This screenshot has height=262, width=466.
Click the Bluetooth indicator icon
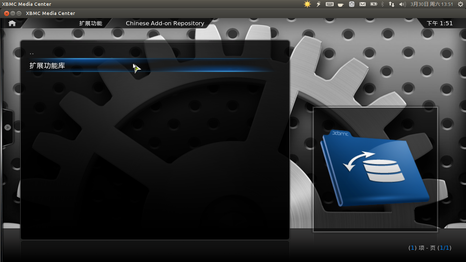click(382, 4)
